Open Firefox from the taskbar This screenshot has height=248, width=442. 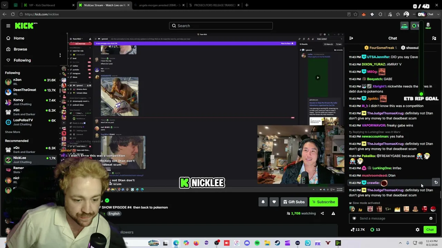point(196,243)
